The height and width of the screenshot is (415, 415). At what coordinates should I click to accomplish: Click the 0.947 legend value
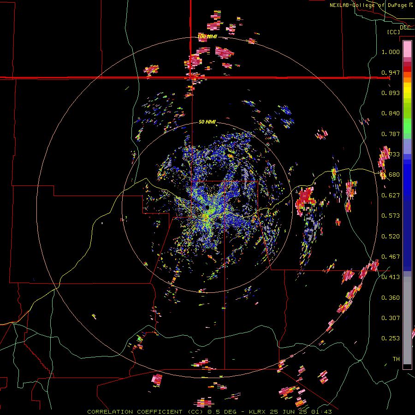391,72
